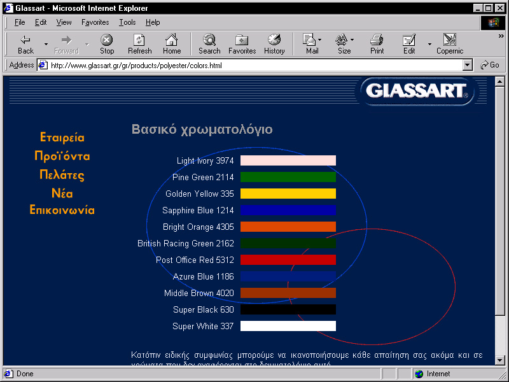Select the Golden Yellow 335 color swatch
Image resolution: width=509 pixels, height=382 pixels.
(x=288, y=194)
